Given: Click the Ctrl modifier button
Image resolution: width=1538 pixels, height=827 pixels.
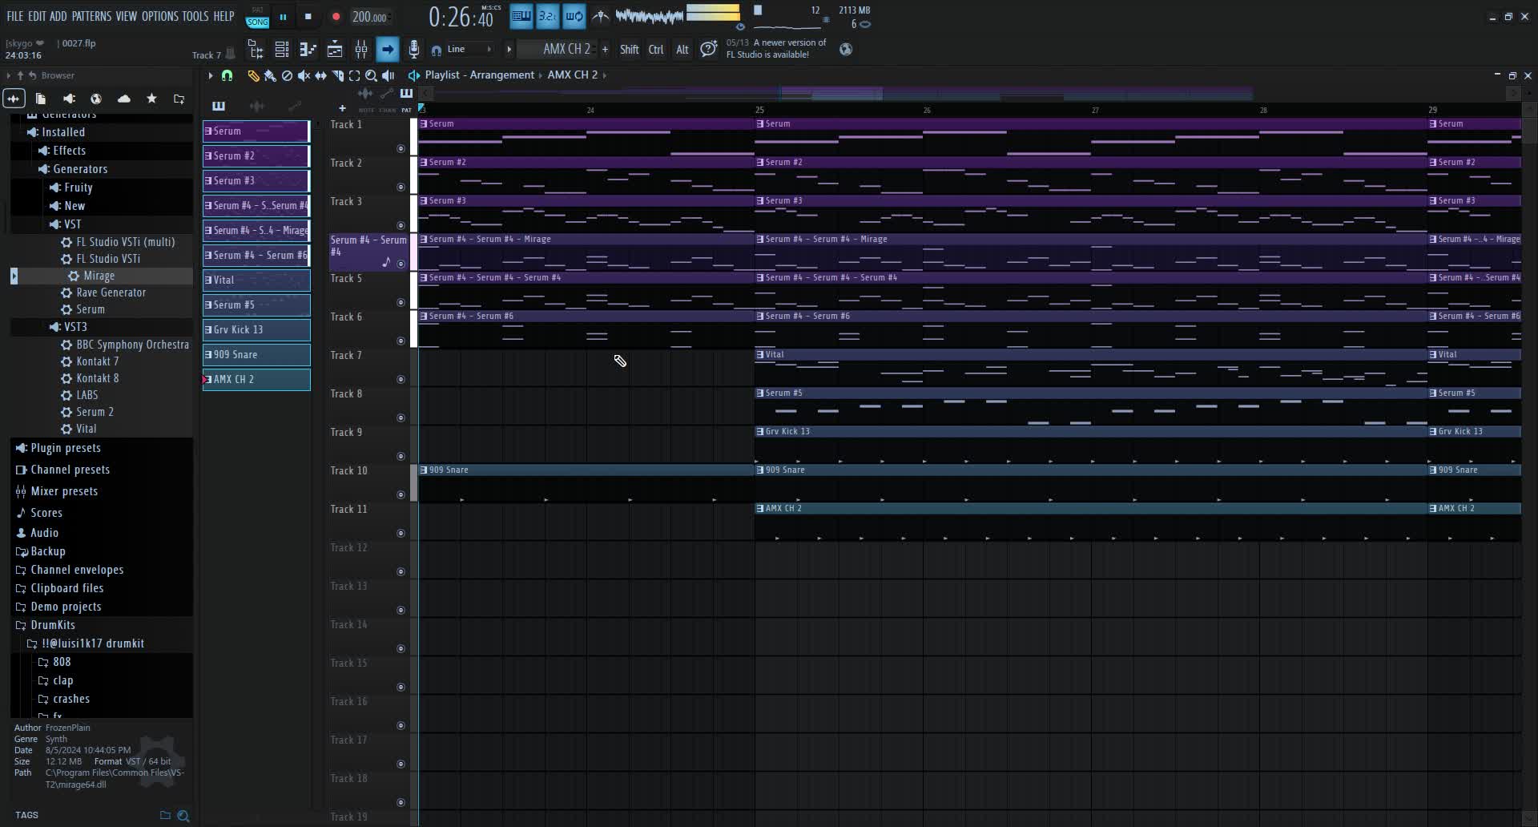Looking at the screenshot, I should (x=656, y=50).
